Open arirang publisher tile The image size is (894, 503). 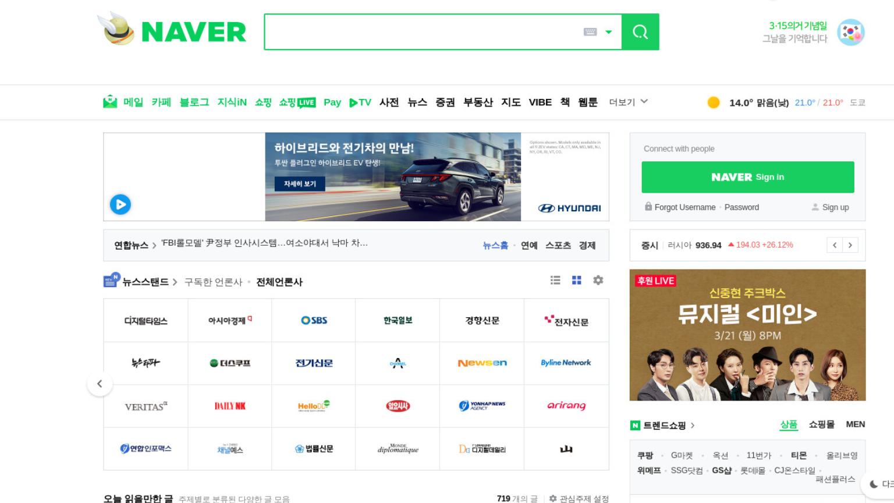(566, 406)
